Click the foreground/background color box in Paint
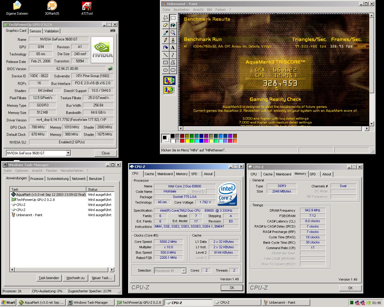 [x=165, y=138]
